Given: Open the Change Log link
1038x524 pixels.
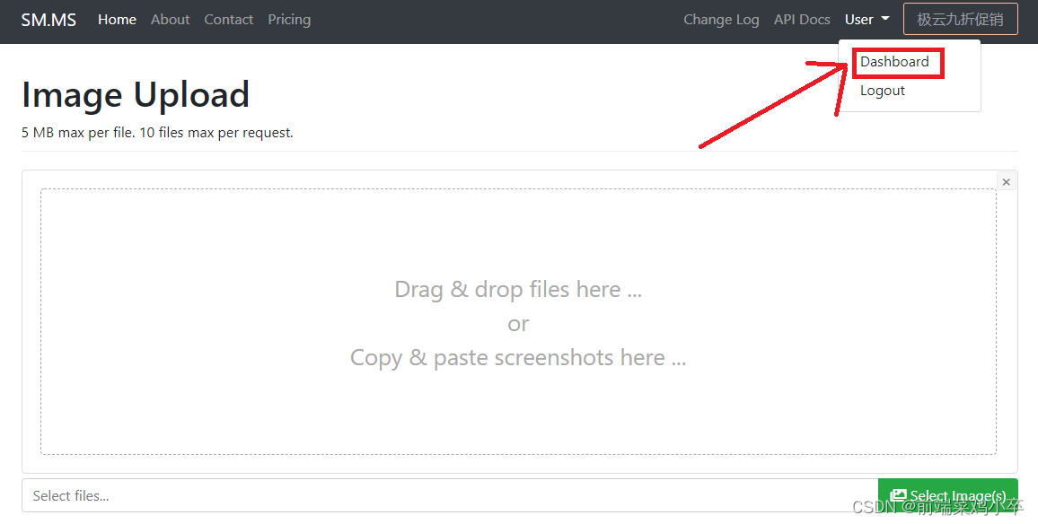Looking at the screenshot, I should [721, 20].
